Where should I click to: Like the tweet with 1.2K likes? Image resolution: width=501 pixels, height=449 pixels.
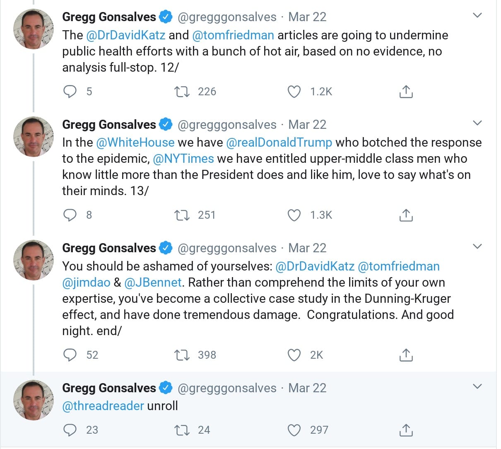click(x=294, y=92)
